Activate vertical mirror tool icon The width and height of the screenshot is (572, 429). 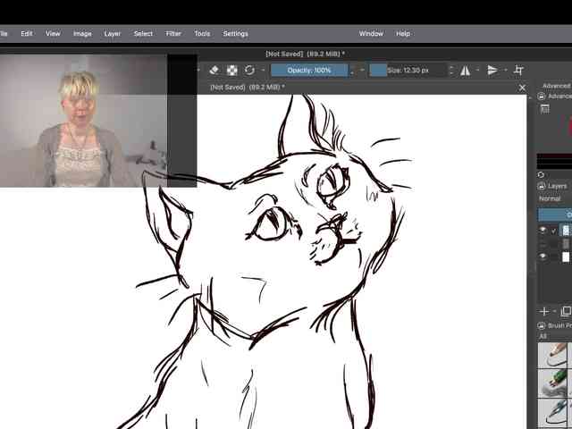492,70
